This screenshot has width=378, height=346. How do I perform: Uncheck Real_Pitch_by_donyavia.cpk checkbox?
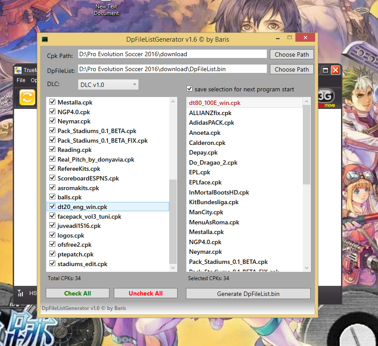[x=52, y=159]
